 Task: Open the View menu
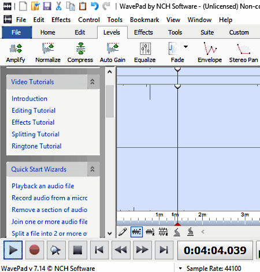pyautogui.click(x=173, y=20)
